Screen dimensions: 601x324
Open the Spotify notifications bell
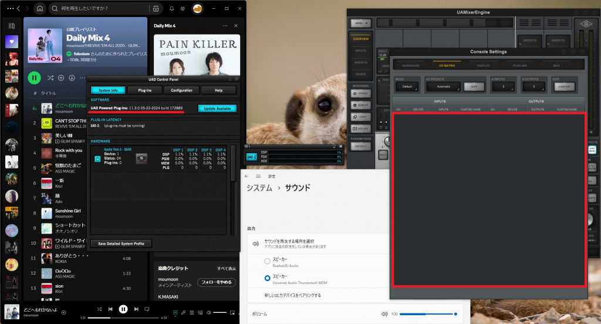coord(171,9)
